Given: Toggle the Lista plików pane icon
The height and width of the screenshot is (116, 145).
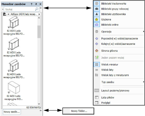Looking at the screenshot, I should tap(97, 97).
